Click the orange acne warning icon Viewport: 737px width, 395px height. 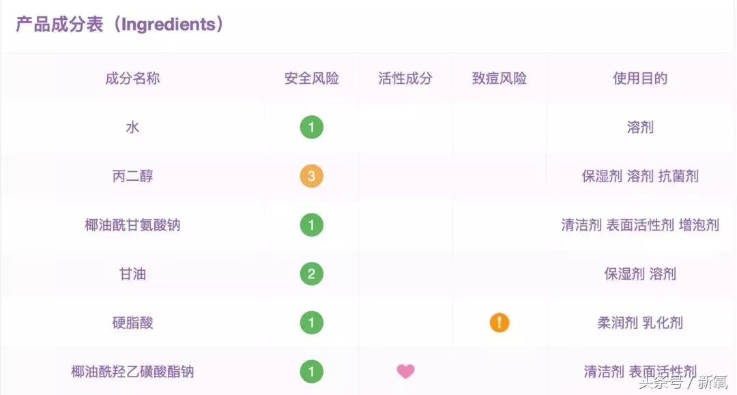coord(499,323)
